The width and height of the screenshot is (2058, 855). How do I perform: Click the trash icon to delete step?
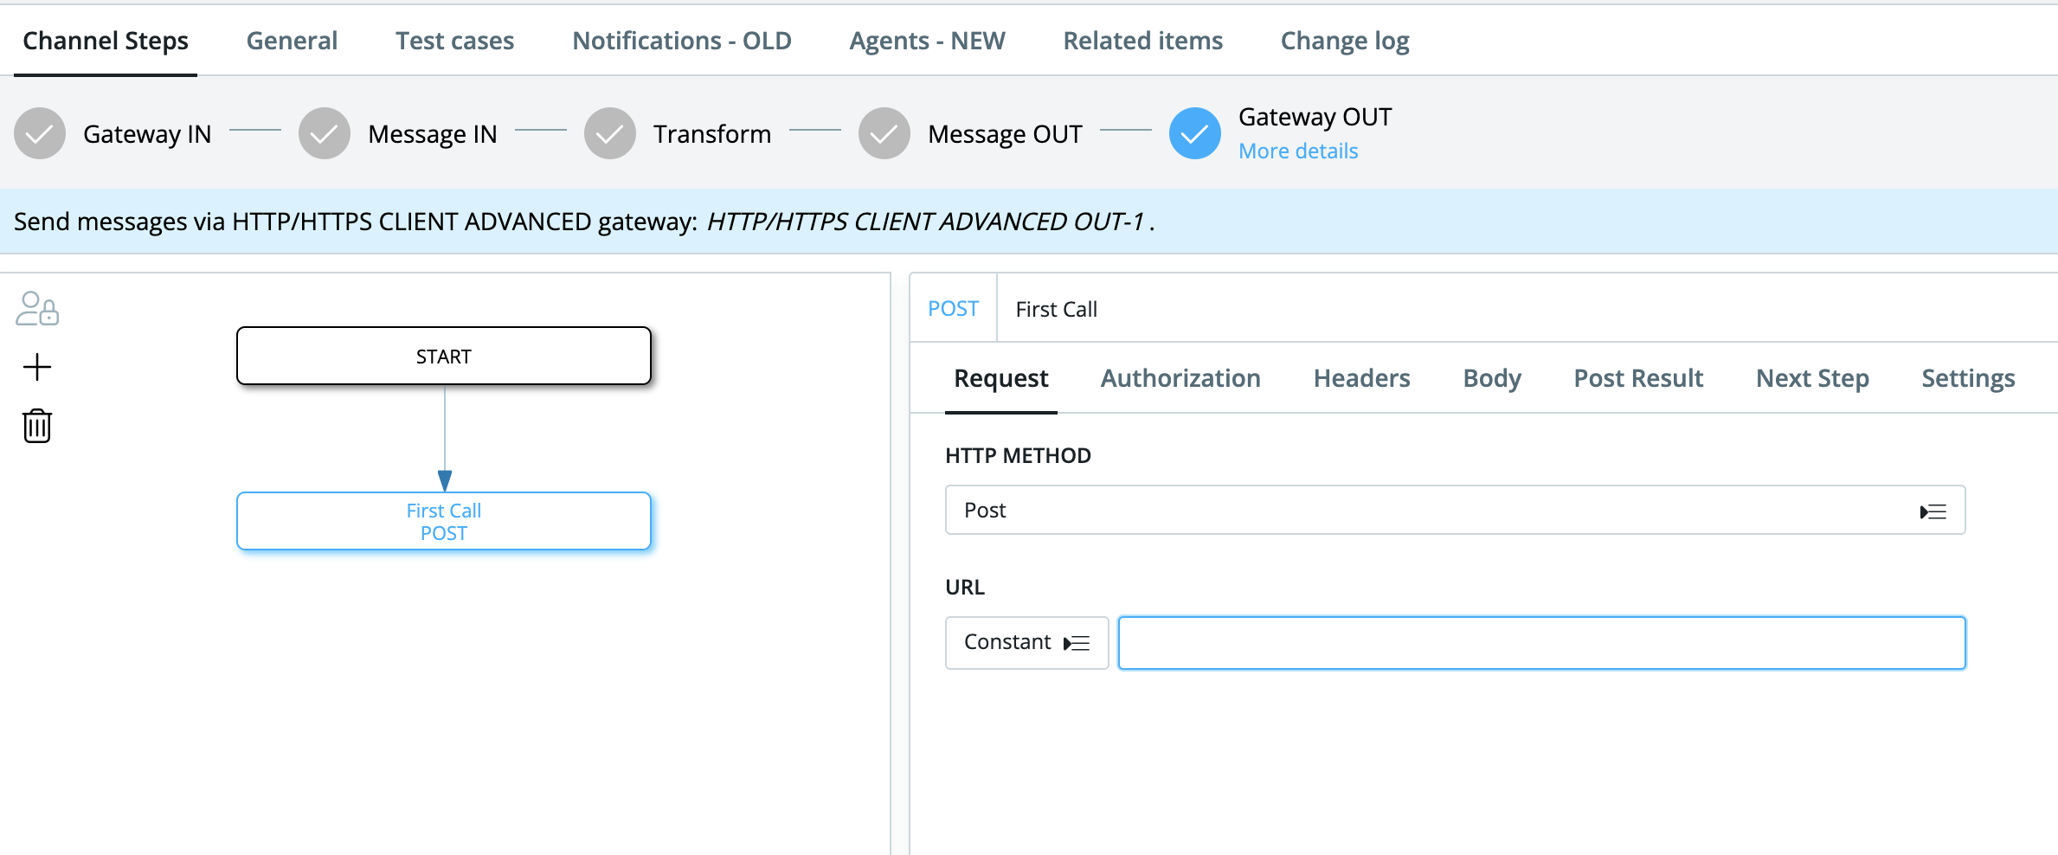coord(37,426)
